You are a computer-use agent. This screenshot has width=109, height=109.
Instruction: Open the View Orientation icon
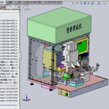pos(89,3)
